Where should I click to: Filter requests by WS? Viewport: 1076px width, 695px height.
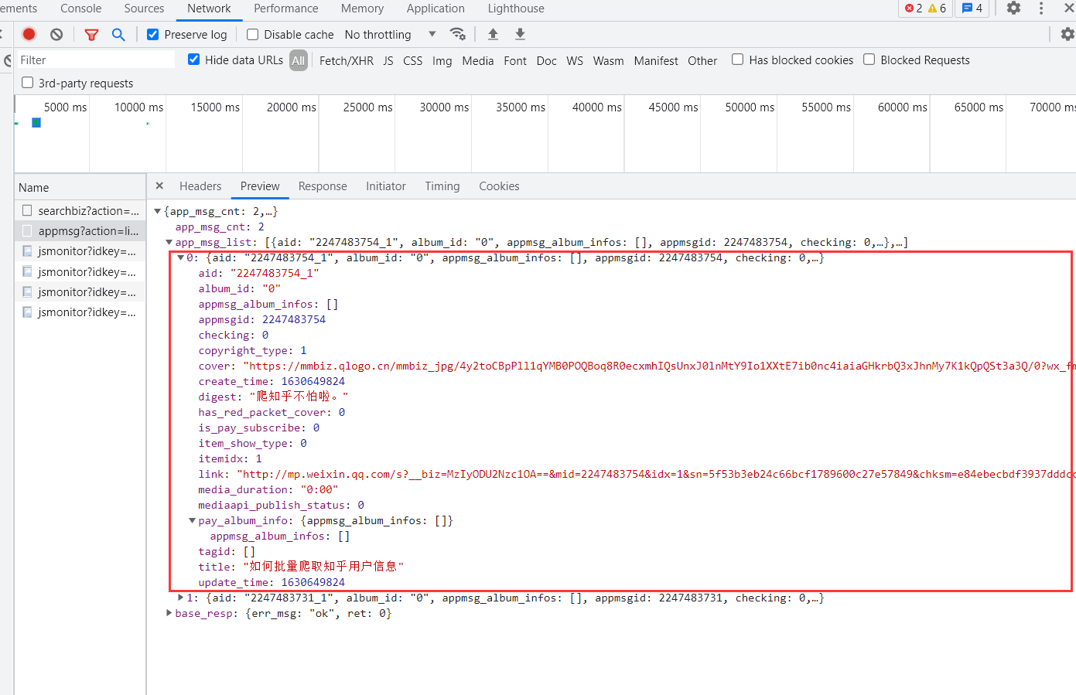point(575,60)
